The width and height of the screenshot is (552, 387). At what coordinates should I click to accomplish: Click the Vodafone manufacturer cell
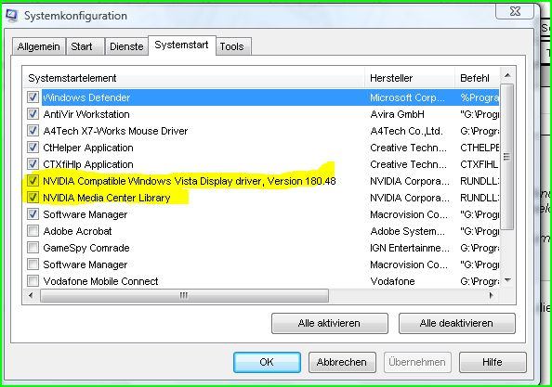[x=392, y=281]
